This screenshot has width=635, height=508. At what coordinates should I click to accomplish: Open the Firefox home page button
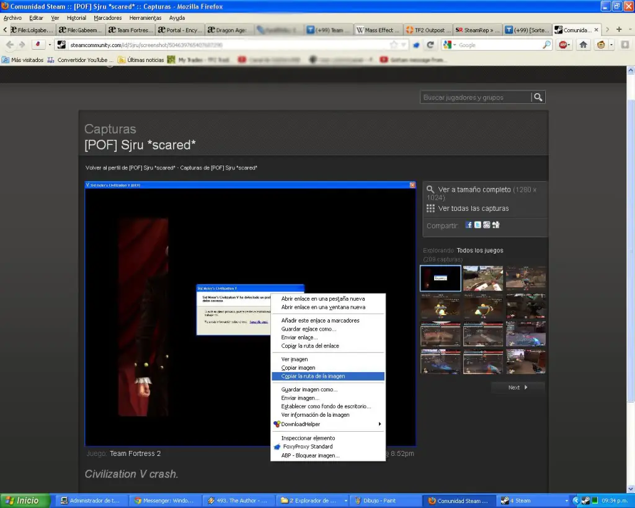point(583,45)
